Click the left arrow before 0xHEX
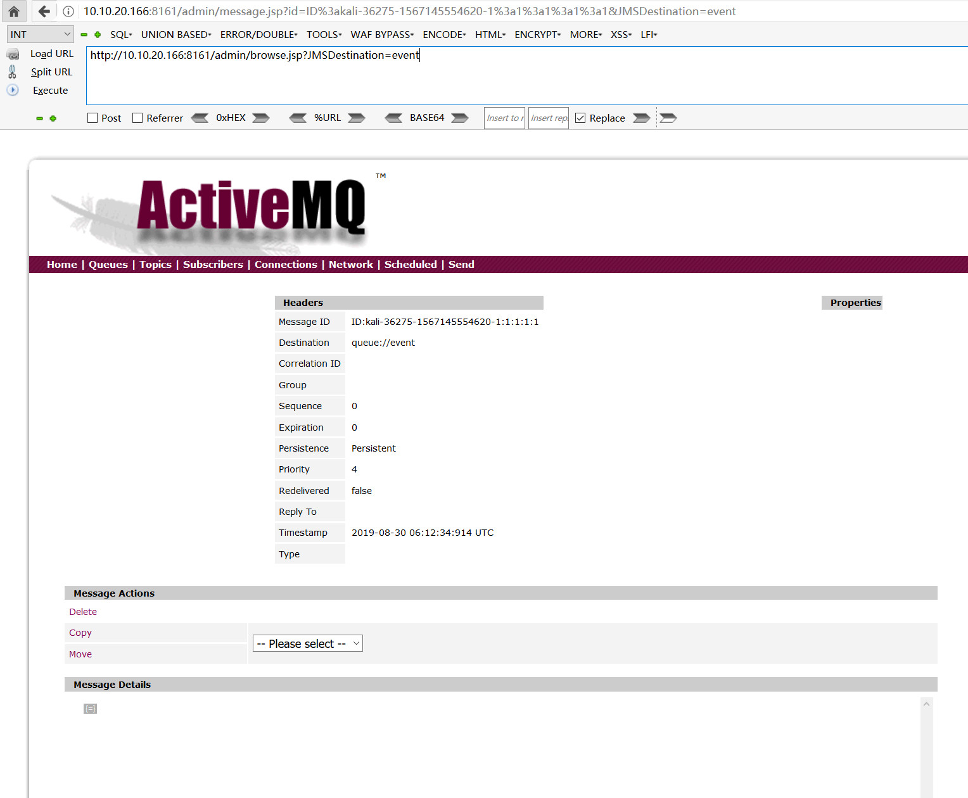The height and width of the screenshot is (798, 968). [x=200, y=118]
